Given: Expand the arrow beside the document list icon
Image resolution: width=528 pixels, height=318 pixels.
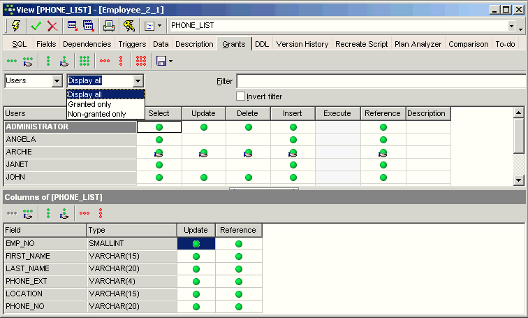Looking at the screenshot, I should [160, 26].
